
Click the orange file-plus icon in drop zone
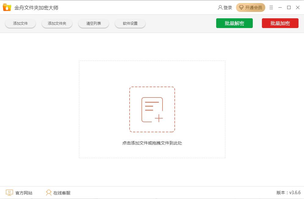coord(152,109)
